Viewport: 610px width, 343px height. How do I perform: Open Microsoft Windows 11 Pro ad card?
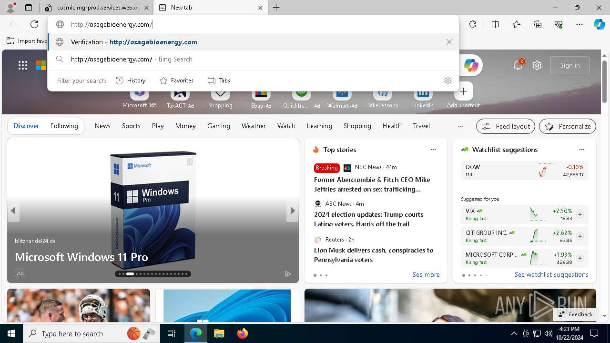153,211
